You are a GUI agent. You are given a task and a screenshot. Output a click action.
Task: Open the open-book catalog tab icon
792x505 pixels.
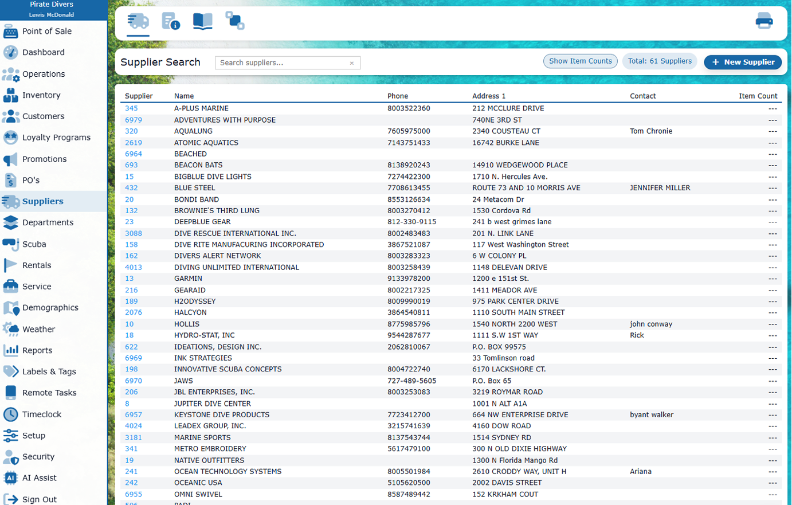tap(202, 21)
